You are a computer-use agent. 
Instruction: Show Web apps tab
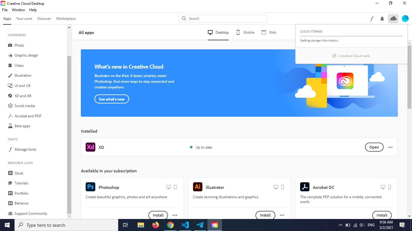coord(269,32)
